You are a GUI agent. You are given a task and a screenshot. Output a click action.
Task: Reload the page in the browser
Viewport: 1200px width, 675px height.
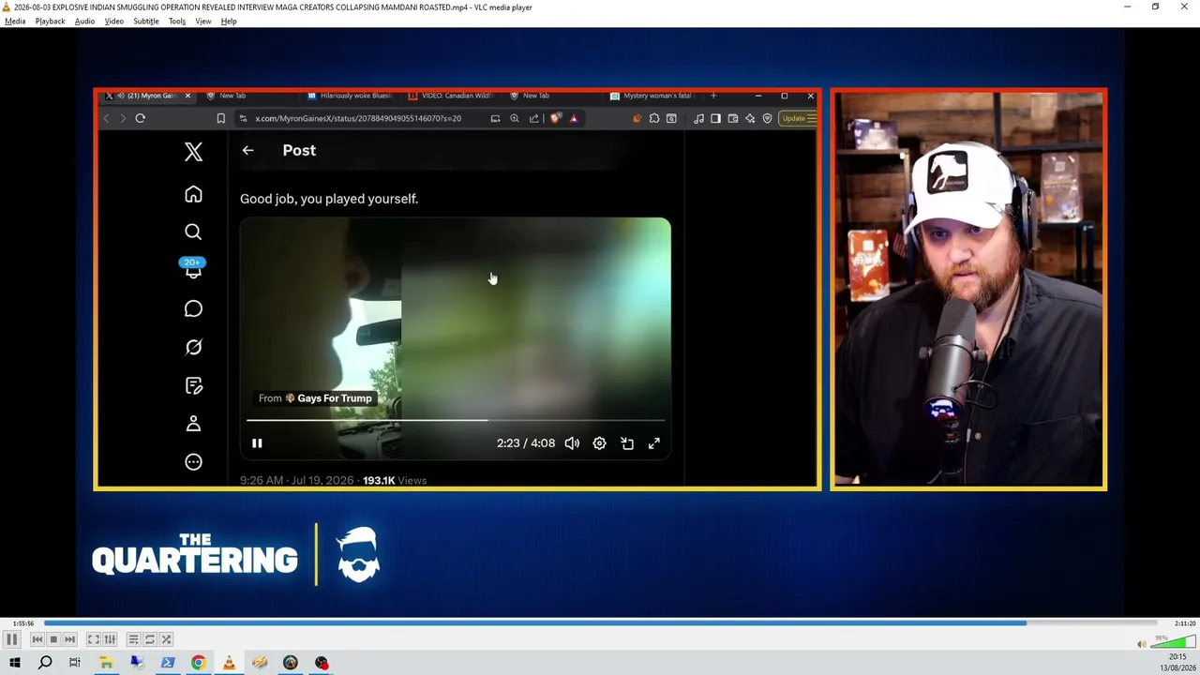pyautogui.click(x=140, y=118)
